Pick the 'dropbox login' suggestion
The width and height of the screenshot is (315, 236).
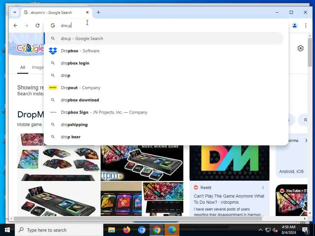(x=164, y=63)
